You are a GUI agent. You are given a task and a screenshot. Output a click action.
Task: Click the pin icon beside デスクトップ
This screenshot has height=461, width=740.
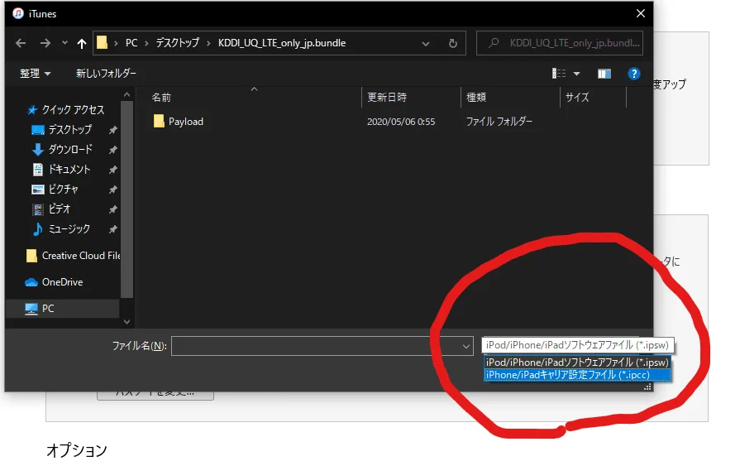(x=112, y=129)
